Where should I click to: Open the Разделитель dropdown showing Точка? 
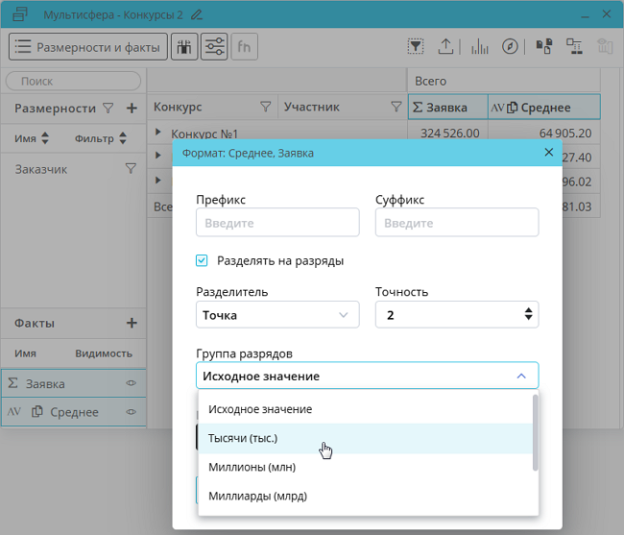(x=276, y=315)
